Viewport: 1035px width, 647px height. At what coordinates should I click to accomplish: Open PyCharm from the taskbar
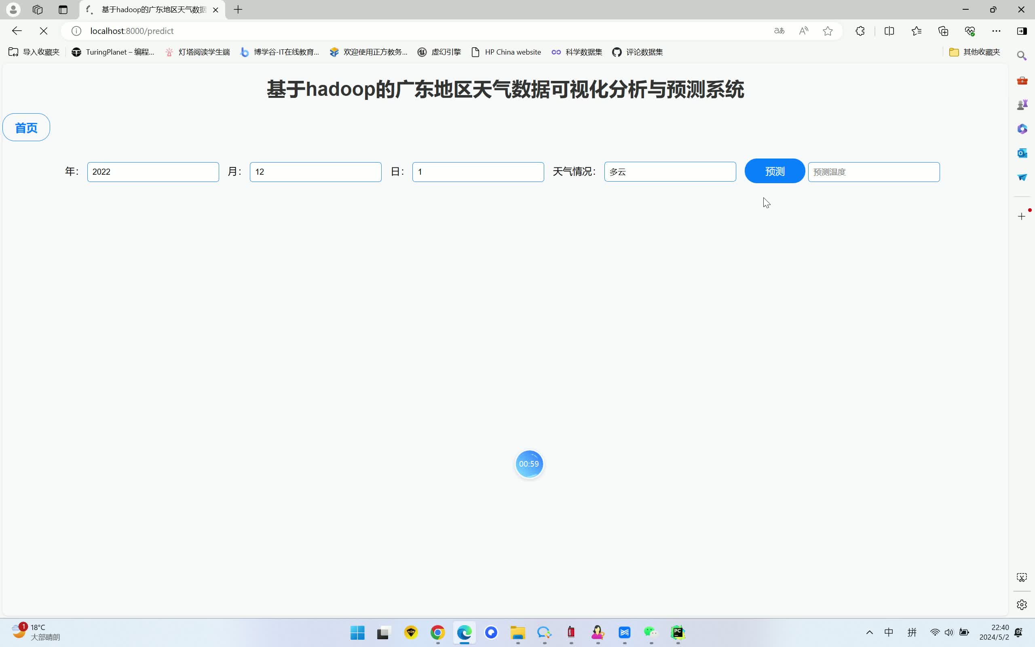(x=678, y=632)
